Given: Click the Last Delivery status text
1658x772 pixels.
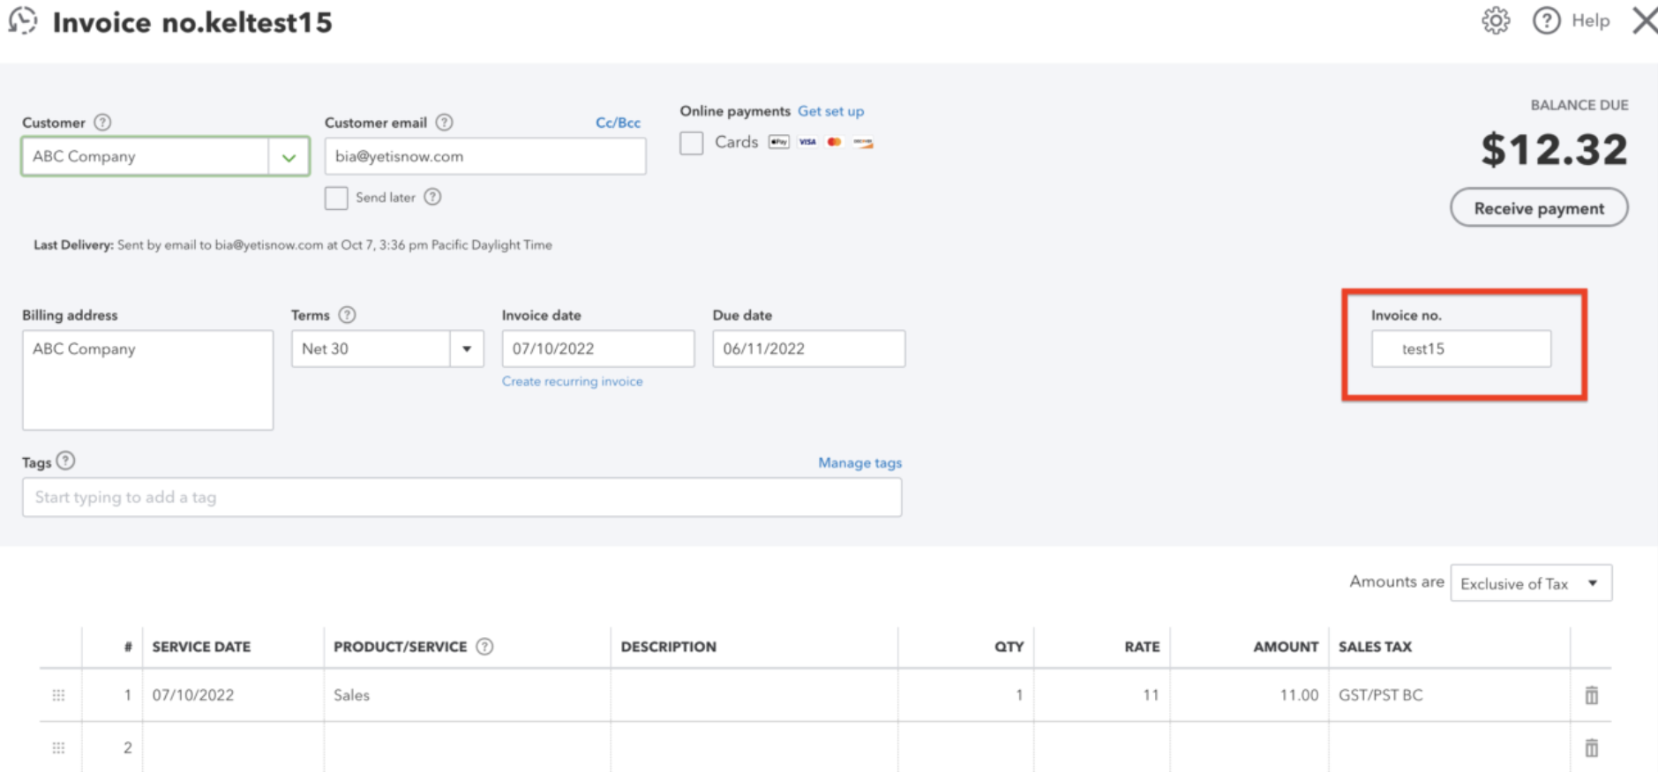Looking at the screenshot, I should point(293,245).
